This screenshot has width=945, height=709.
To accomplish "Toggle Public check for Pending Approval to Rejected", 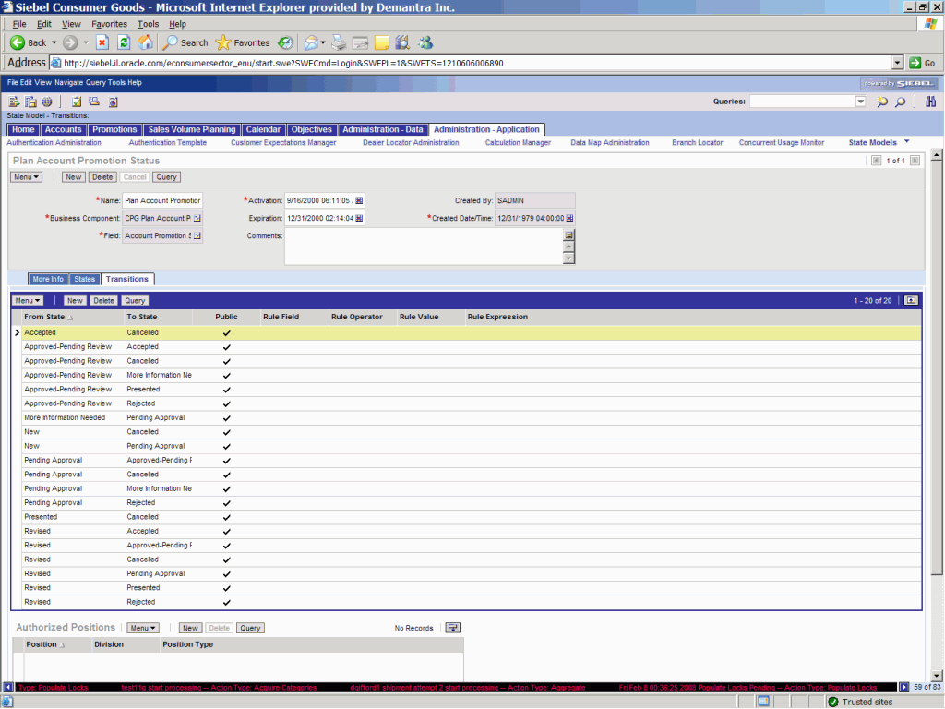I will (227, 503).
